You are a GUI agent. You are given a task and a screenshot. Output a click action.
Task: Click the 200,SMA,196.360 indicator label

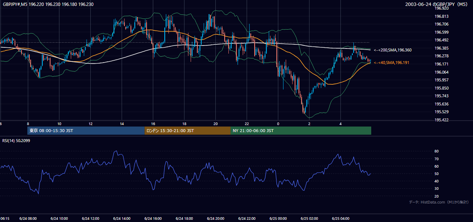pyautogui.click(x=393, y=50)
